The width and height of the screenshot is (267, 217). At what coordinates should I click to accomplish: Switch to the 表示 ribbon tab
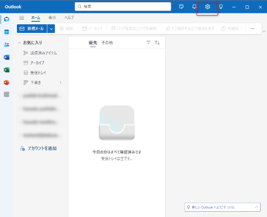point(52,18)
